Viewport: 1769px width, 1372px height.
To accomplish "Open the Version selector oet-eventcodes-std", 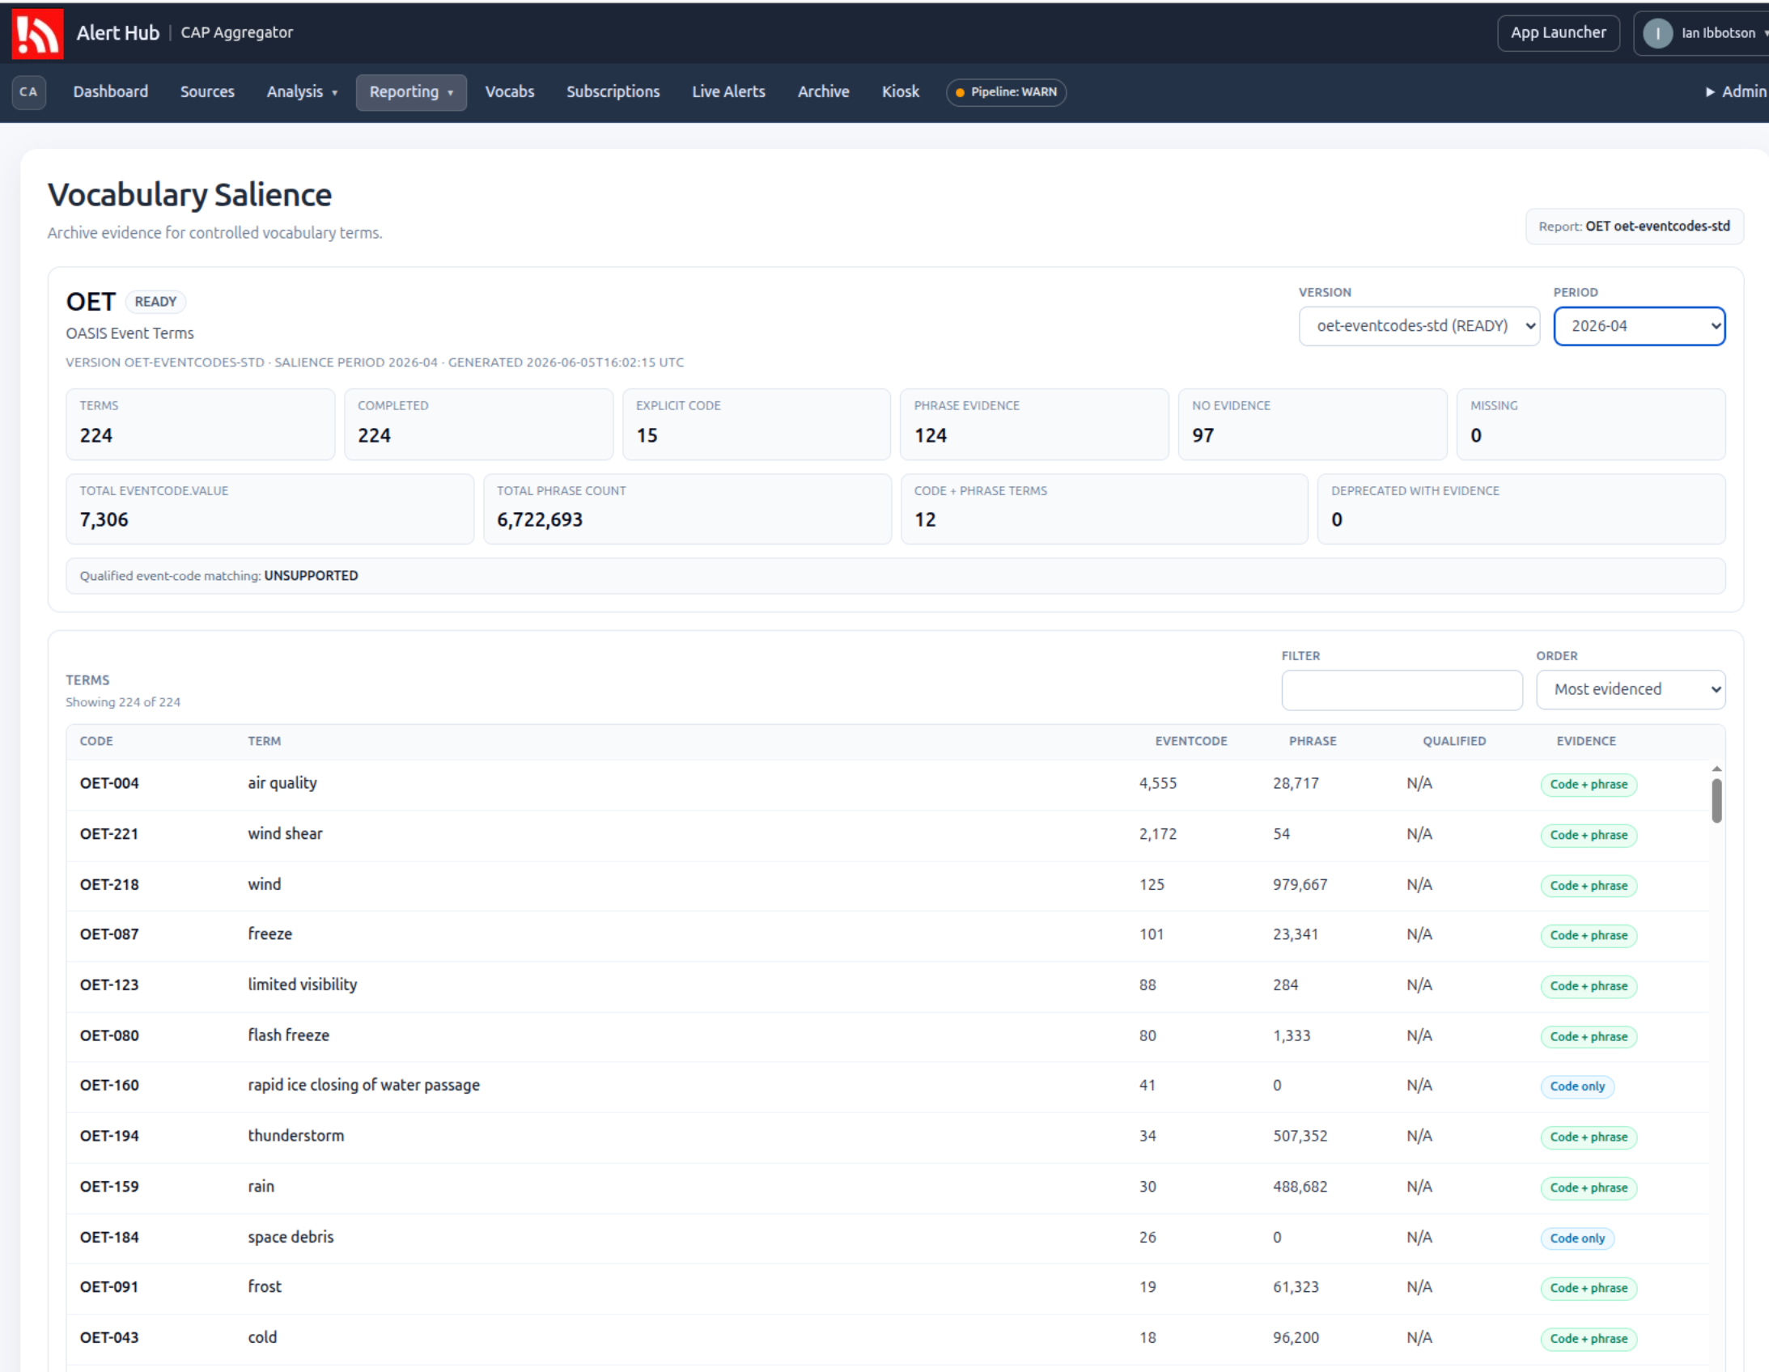I will [x=1419, y=325].
